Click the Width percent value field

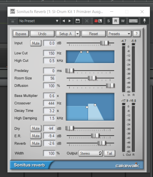pyautogui.click(x=49, y=153)
